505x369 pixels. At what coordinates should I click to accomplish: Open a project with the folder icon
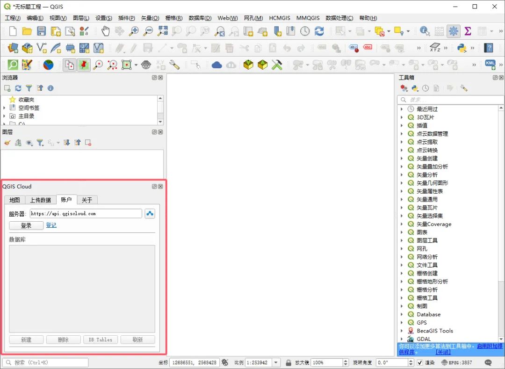[27, 31]
